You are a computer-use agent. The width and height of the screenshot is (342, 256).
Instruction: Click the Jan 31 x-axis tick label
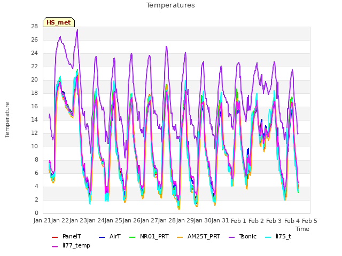tap(220, 221)
